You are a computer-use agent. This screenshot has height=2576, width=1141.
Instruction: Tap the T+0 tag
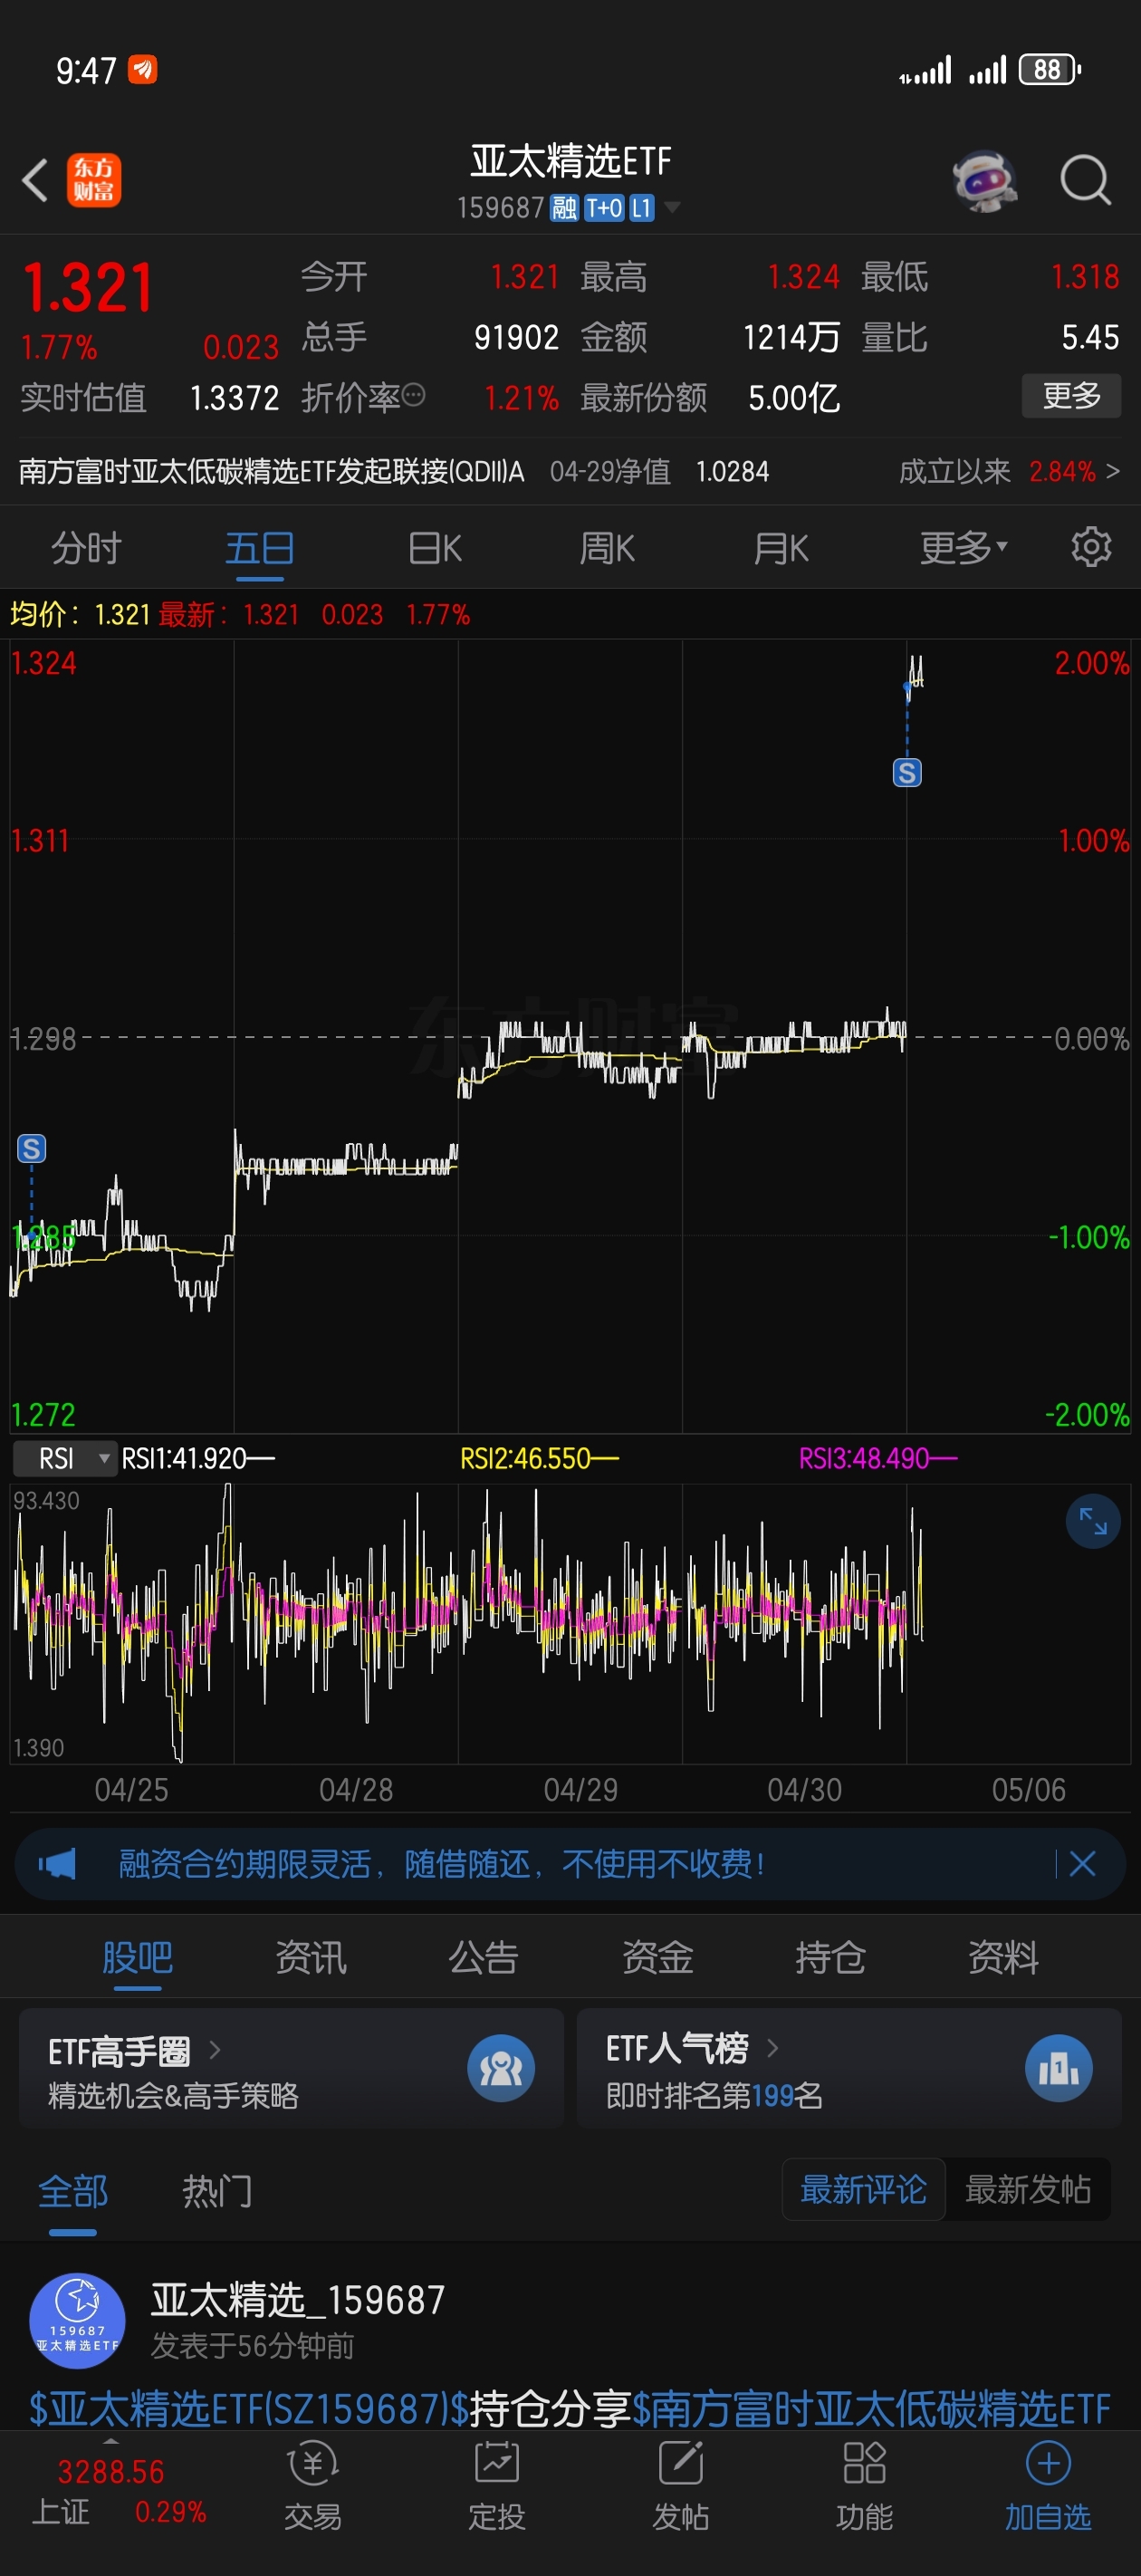[604, 208]
